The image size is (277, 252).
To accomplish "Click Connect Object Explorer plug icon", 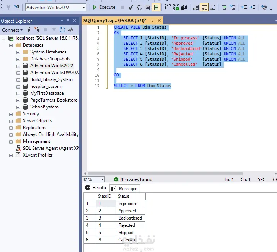I will [29, 30].
